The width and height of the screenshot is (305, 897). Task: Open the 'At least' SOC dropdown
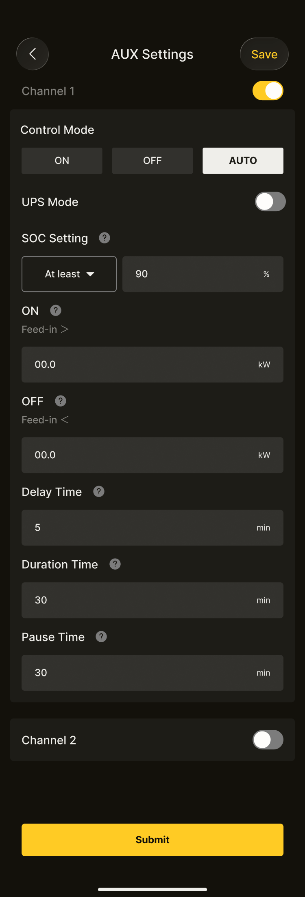tap(69, 274)
